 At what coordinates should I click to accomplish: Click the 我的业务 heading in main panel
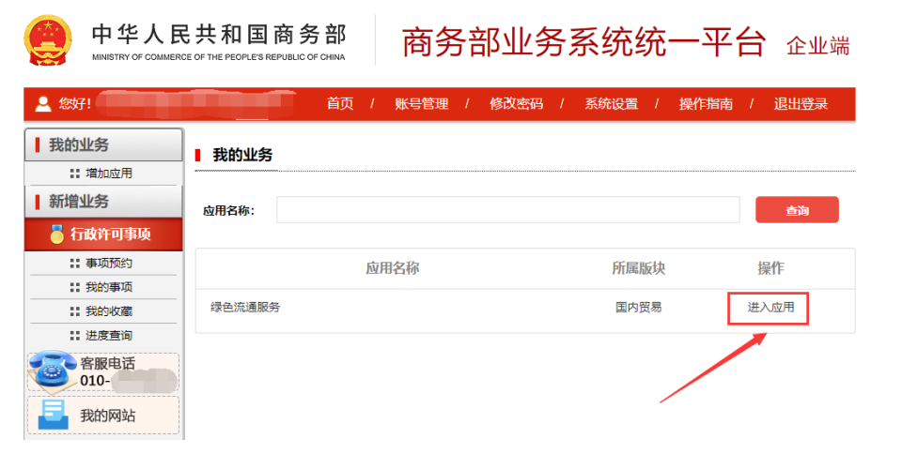tap(242, 155)
